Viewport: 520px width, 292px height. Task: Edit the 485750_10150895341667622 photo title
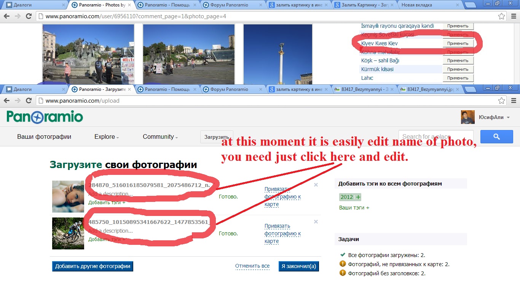pos(148,222)
